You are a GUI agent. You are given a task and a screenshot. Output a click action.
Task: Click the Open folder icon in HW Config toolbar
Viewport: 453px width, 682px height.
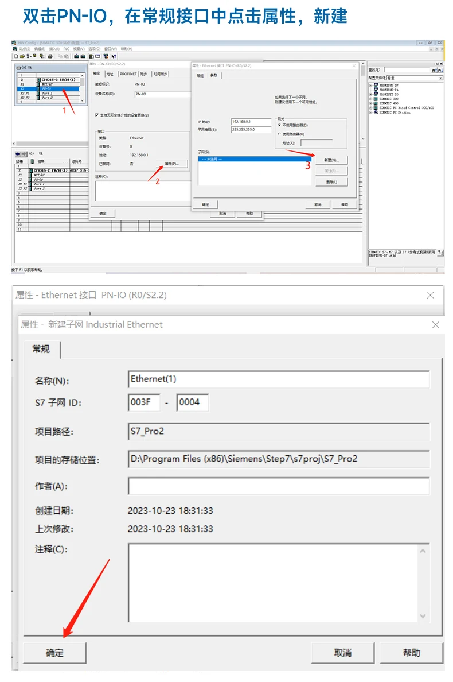22,56
